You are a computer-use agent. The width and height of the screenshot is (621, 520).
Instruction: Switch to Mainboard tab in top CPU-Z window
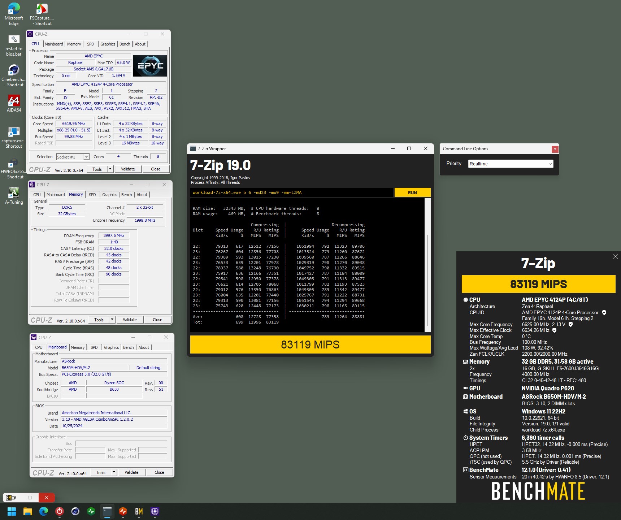tap(54, 44)
